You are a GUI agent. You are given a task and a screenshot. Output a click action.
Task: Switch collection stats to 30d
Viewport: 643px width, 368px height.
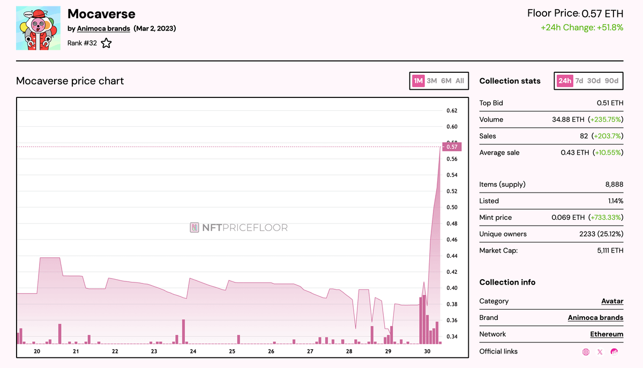[594, 81]
